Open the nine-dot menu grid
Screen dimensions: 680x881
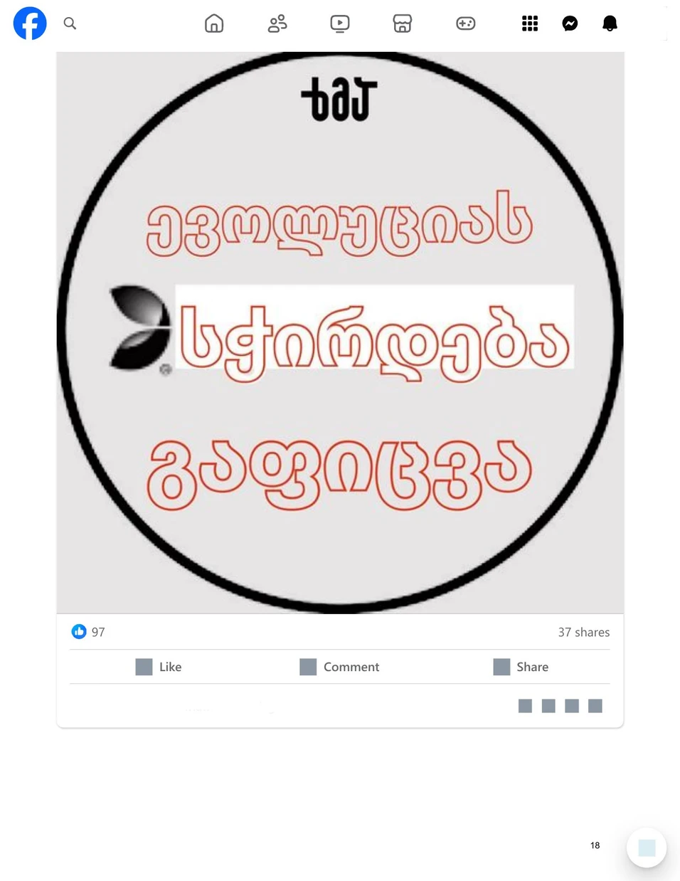coord(530,23)
